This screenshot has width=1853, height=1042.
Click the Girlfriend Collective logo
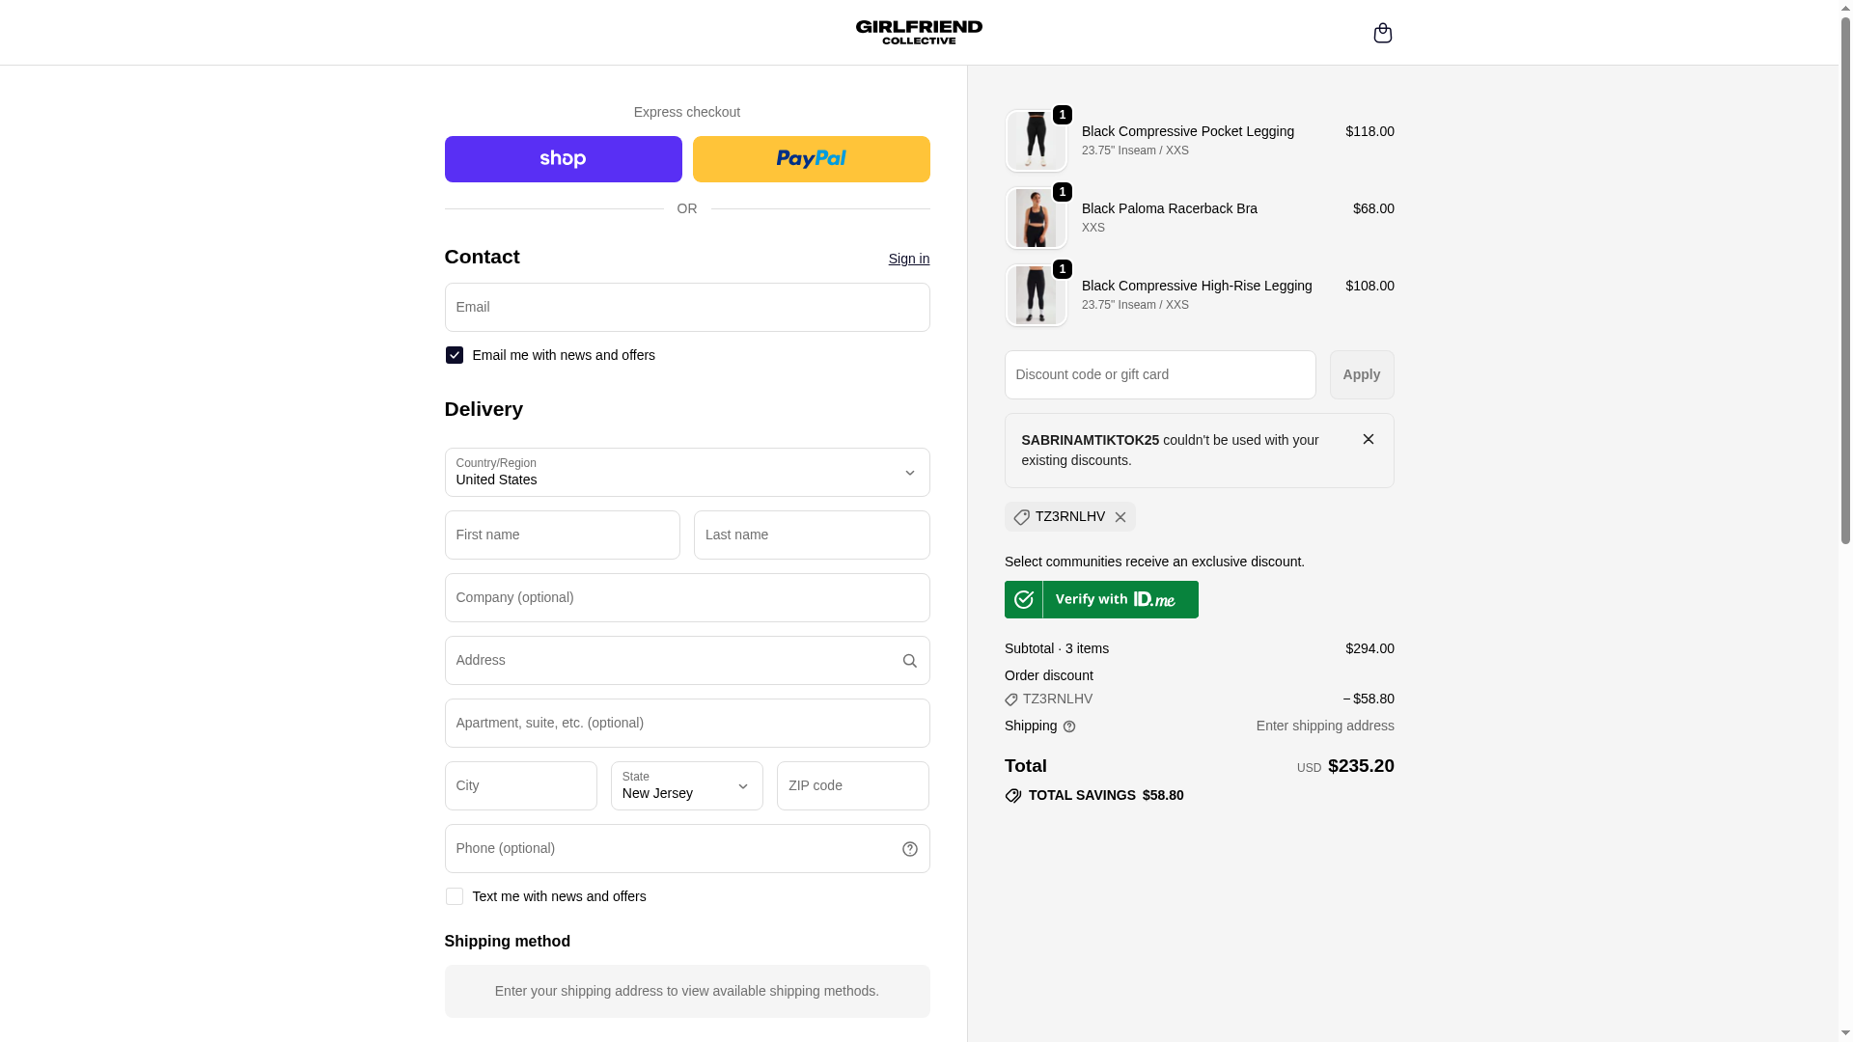pos(919,32)
